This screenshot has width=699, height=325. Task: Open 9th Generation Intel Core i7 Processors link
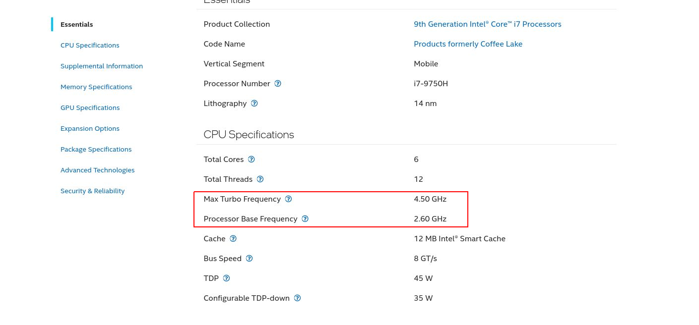pos(487,24)
